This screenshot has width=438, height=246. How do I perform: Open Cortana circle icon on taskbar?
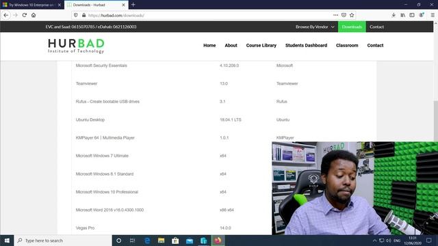118,241
